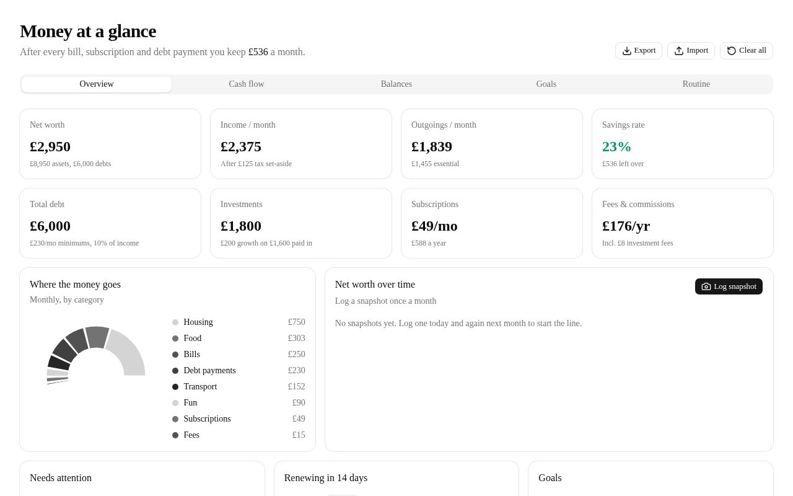The height and width of the screenshot is (496, 793).
Task: Click the green 23% savings rate
Action: coord(616,147)
